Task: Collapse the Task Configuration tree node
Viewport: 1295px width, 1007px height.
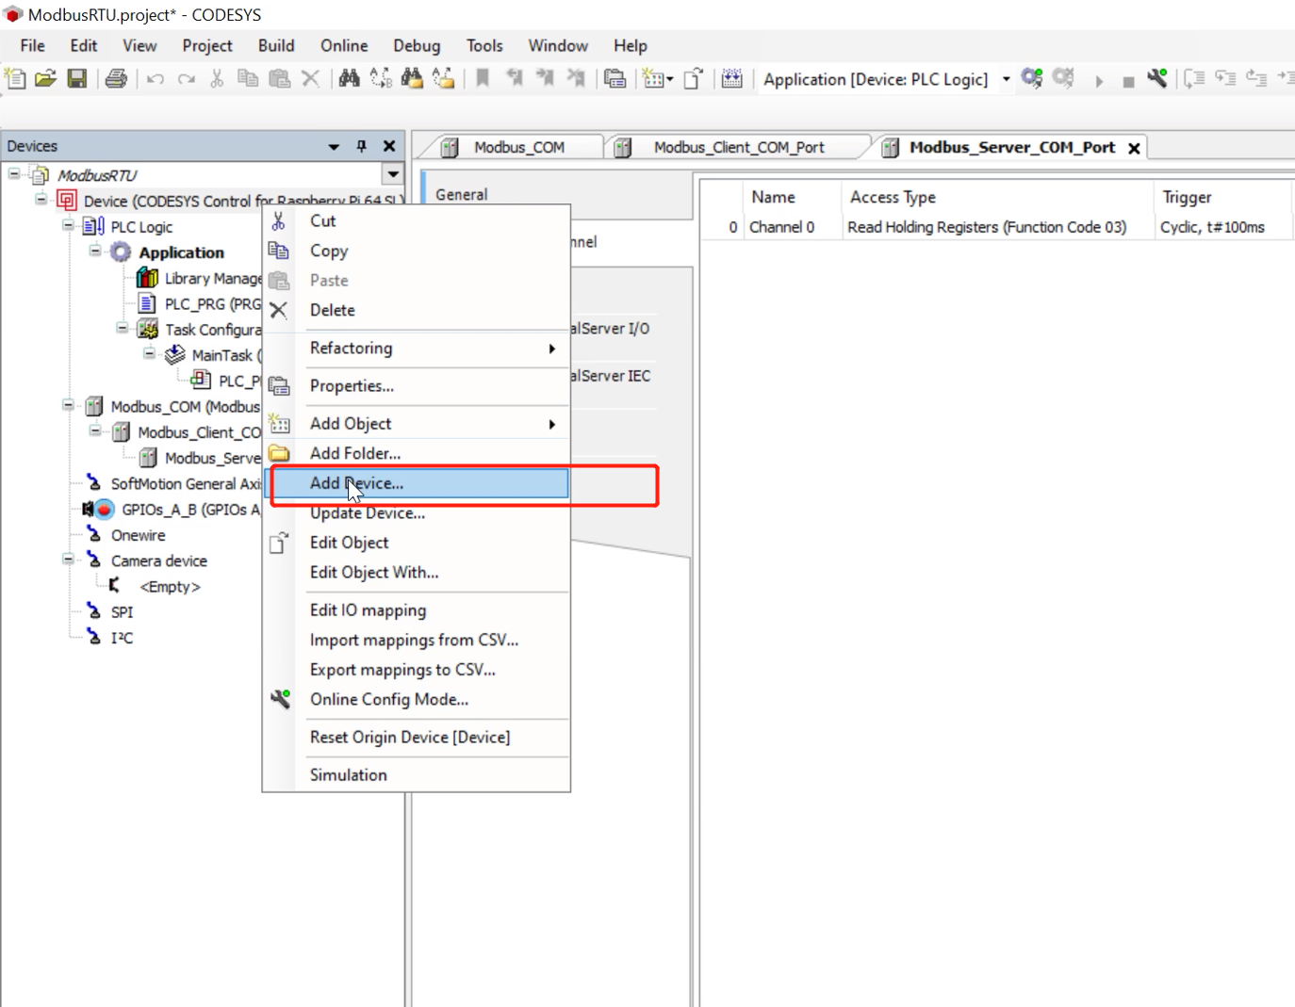Action: [x=122, y=328]
